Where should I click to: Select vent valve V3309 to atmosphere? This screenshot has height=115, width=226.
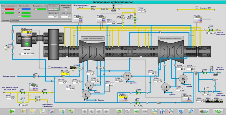(210, 30)
